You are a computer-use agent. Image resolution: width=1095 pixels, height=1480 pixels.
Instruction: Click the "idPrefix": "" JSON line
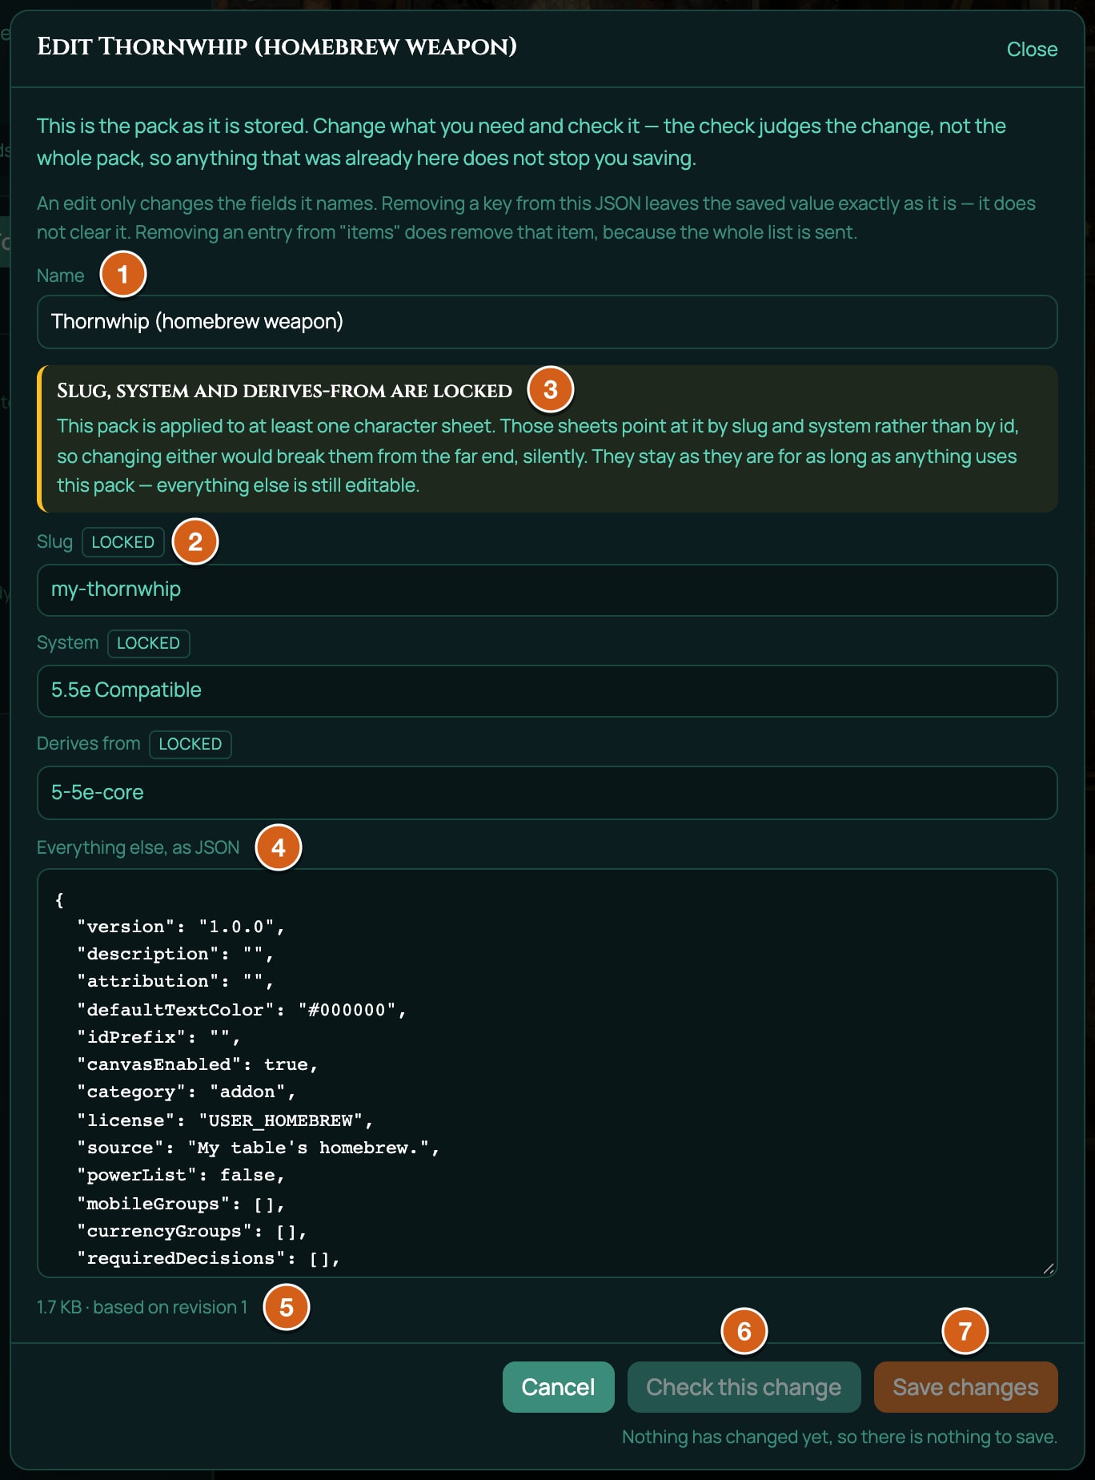158,1037
